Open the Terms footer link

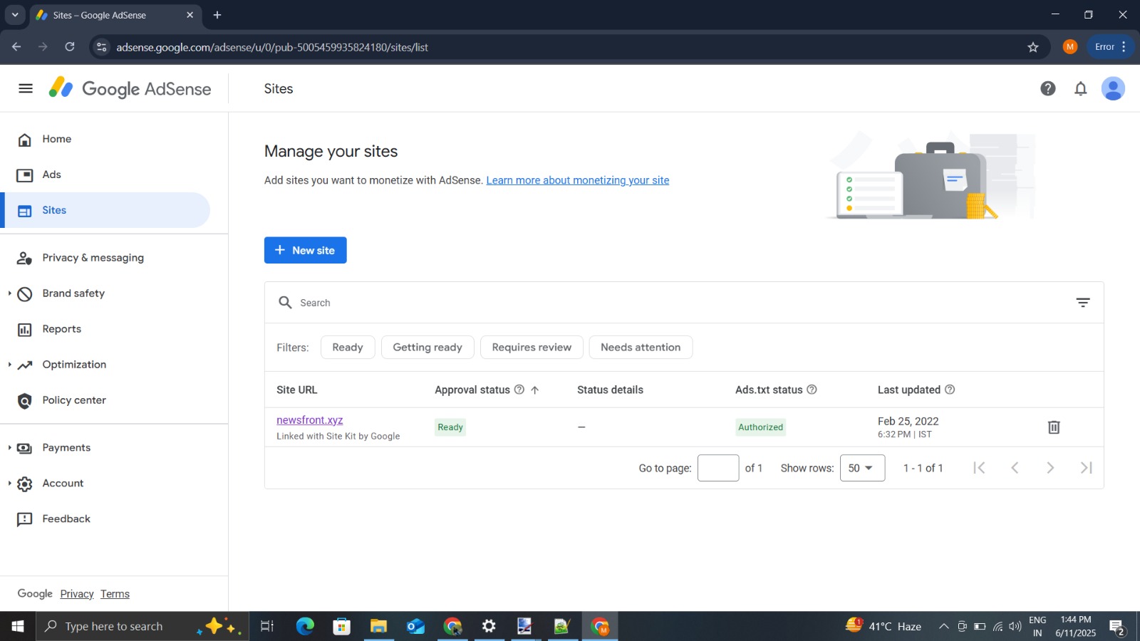point(115,594)
